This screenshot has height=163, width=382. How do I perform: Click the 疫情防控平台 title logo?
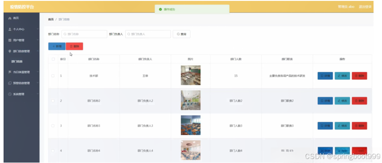pyautogui.click(x=22, y=7)
